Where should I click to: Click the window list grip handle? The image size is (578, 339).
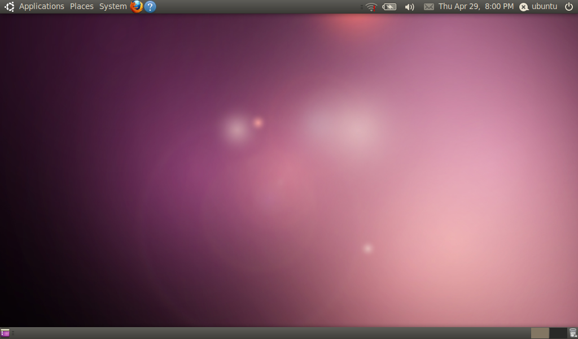coord(13,333)
